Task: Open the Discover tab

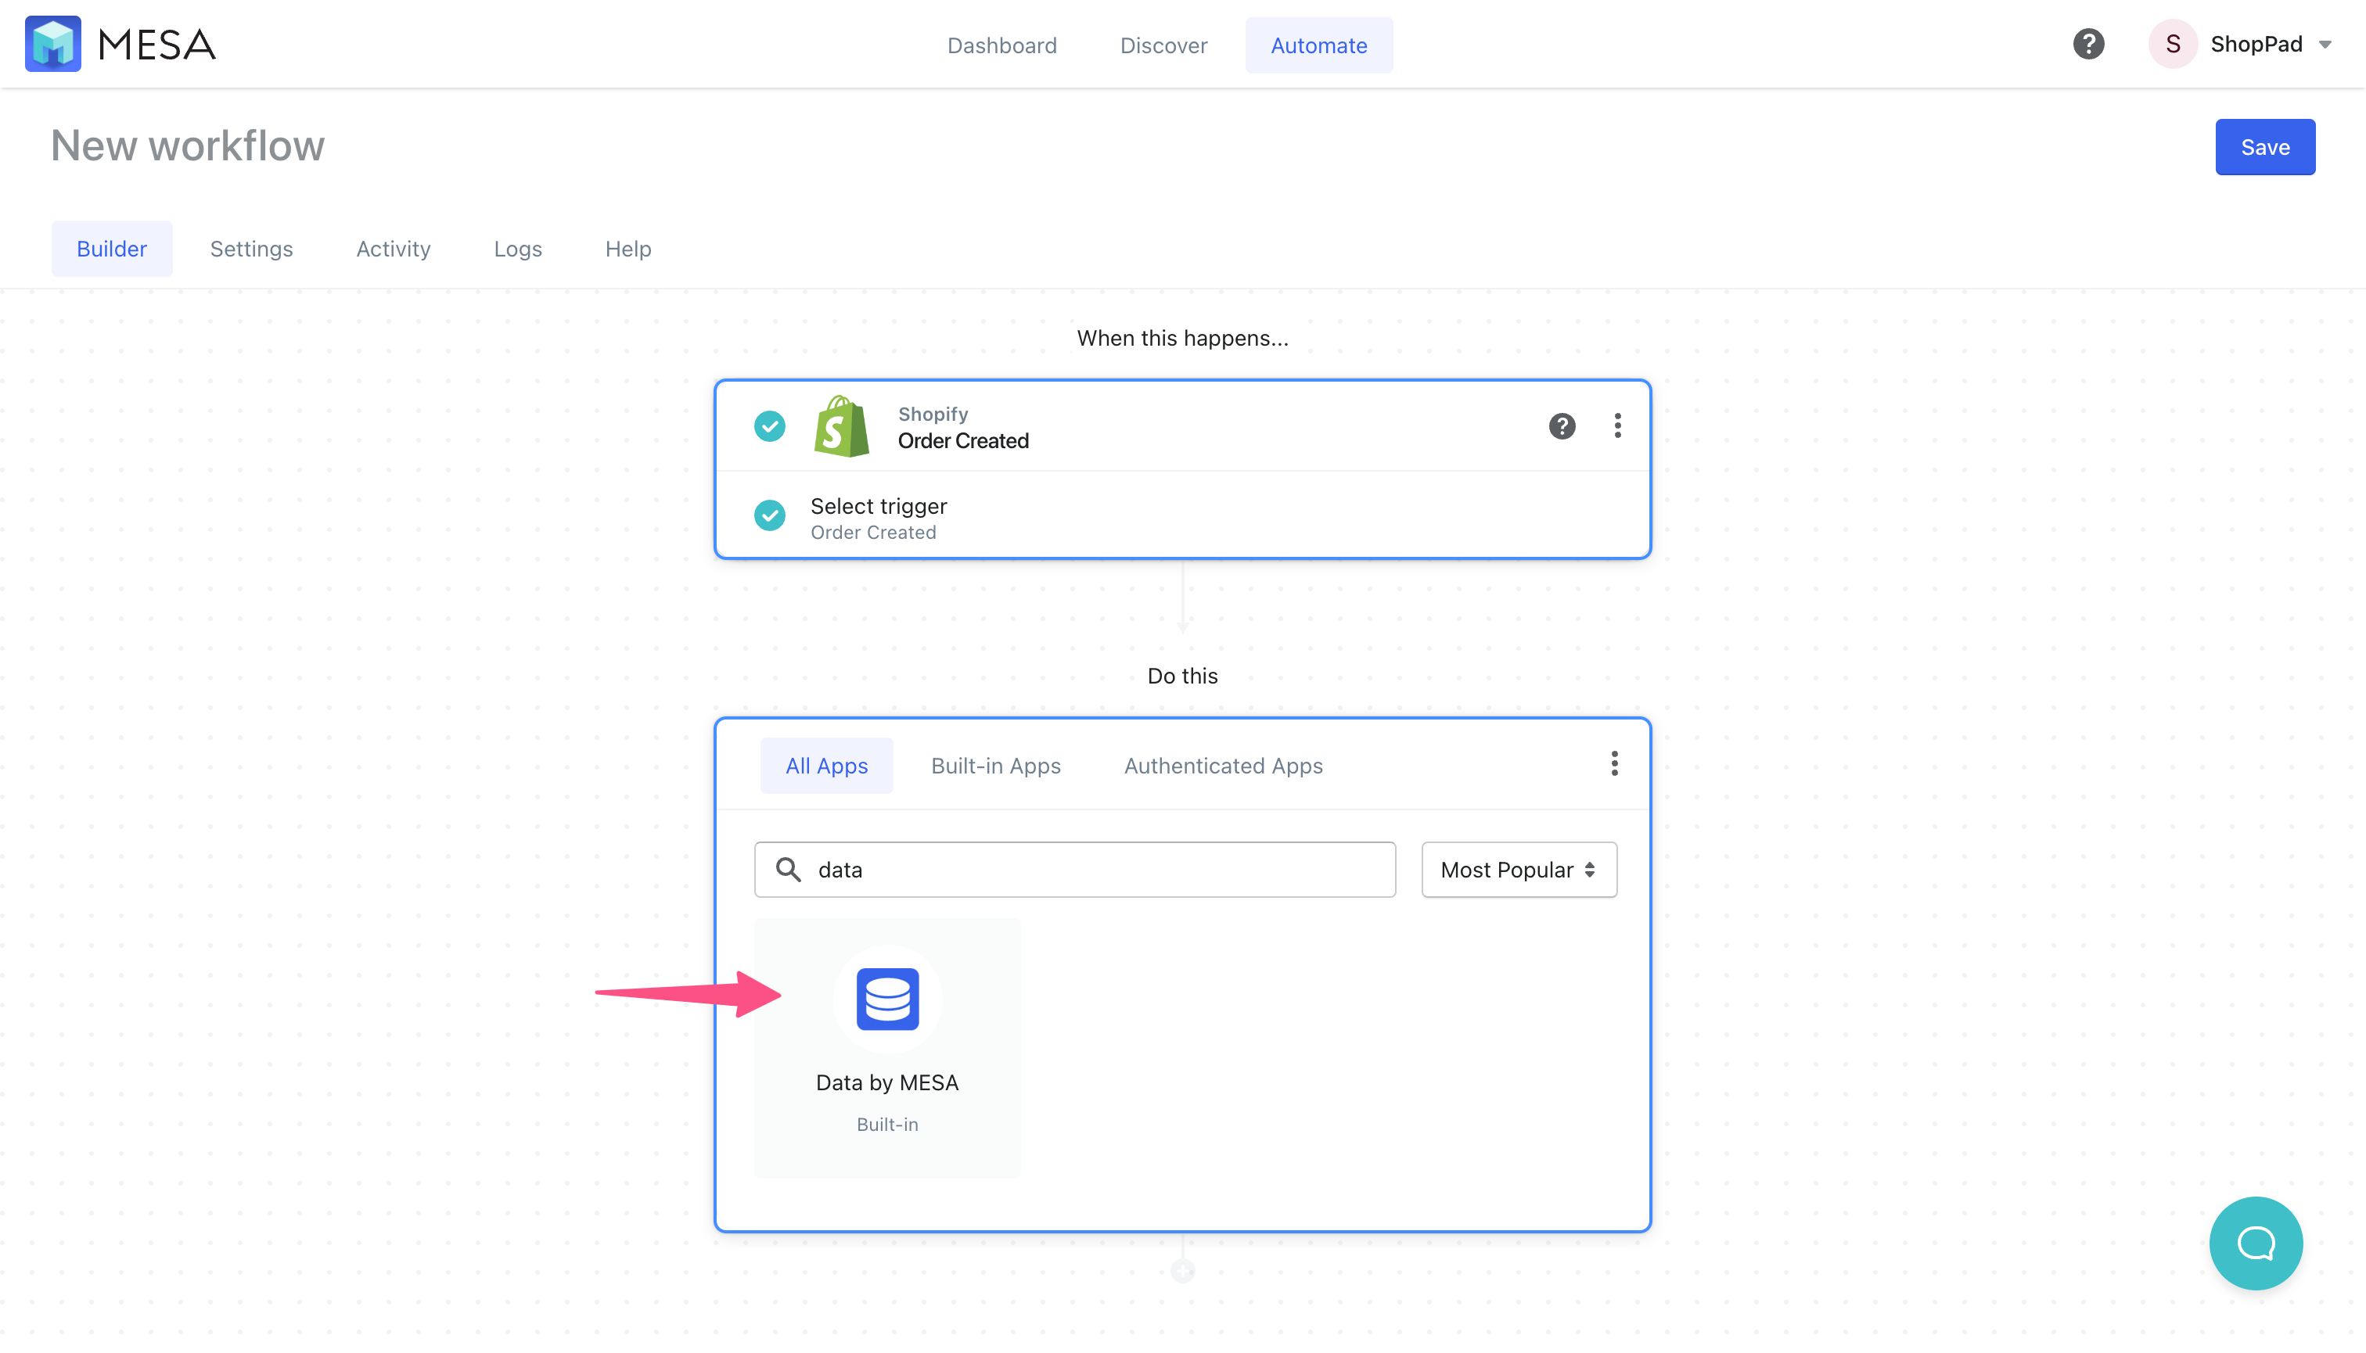Action: click(1163, 45)
